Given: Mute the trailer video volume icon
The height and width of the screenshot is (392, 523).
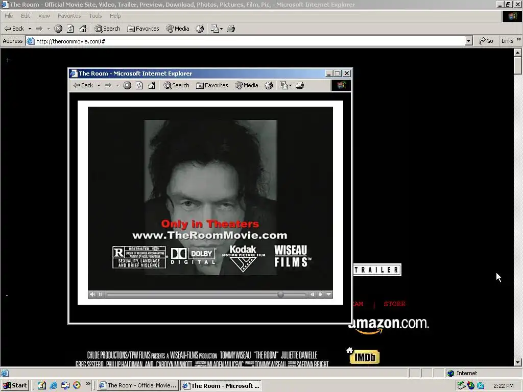Looking at the screenshot, I should click(x=92, y=295).
